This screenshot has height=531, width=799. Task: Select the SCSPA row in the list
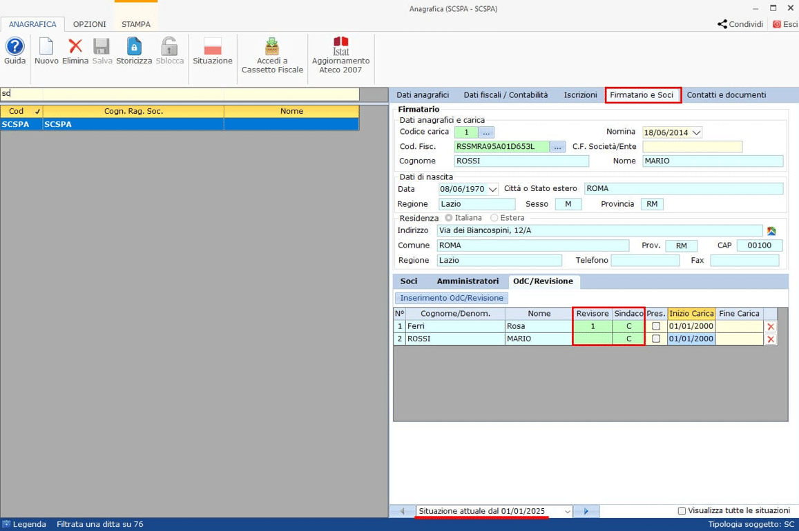click(180, 124)
